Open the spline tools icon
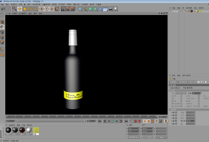 85,9
